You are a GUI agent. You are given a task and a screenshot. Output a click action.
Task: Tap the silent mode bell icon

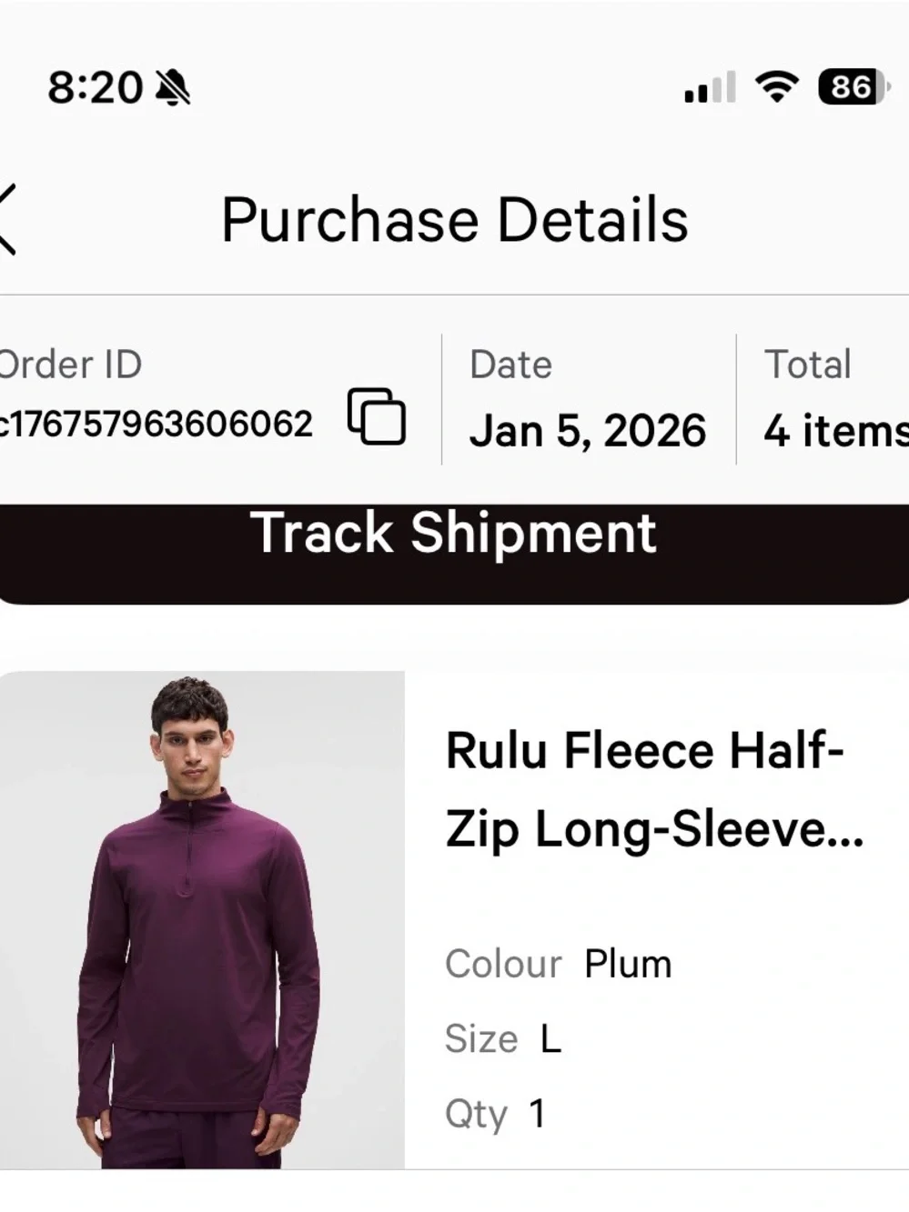point(173,87)
